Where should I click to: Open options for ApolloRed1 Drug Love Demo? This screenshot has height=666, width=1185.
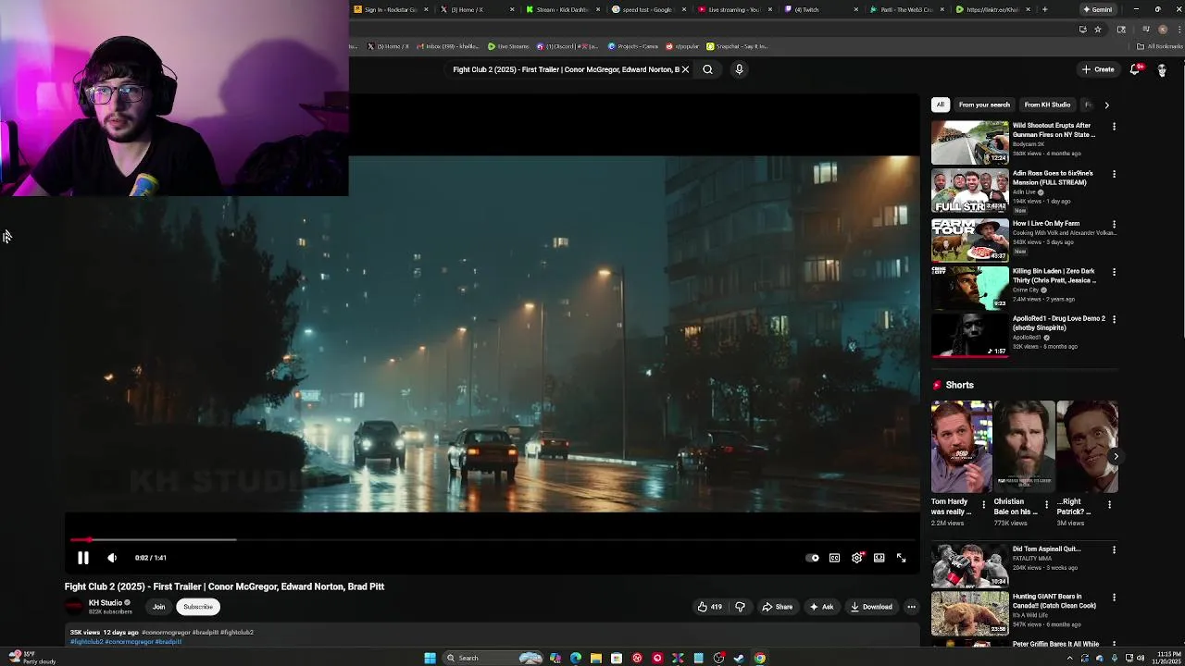click(x=1114, y=319)
